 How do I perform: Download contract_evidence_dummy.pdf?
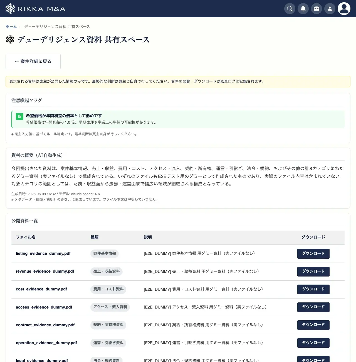tap(313, 325)
